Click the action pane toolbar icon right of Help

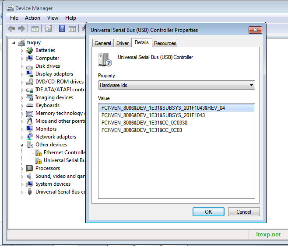[72, 29]
